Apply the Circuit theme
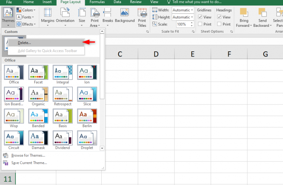 click(x=14, y=140)
